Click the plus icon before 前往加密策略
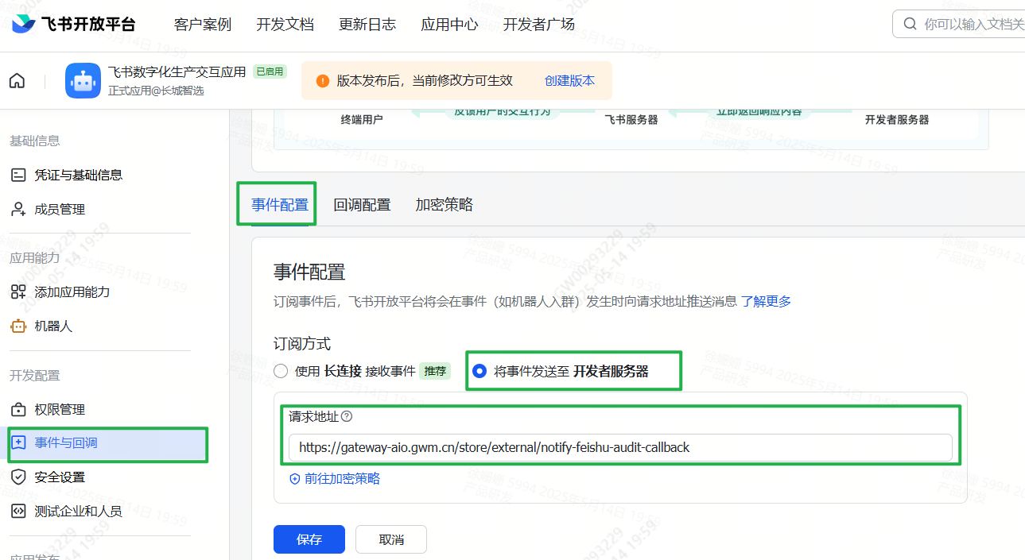Screen dimensions: 1025x560 295,478
